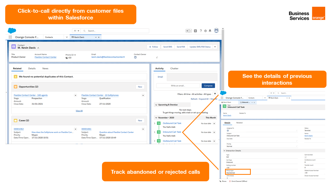Open case 00001062 link

point(18,129)
